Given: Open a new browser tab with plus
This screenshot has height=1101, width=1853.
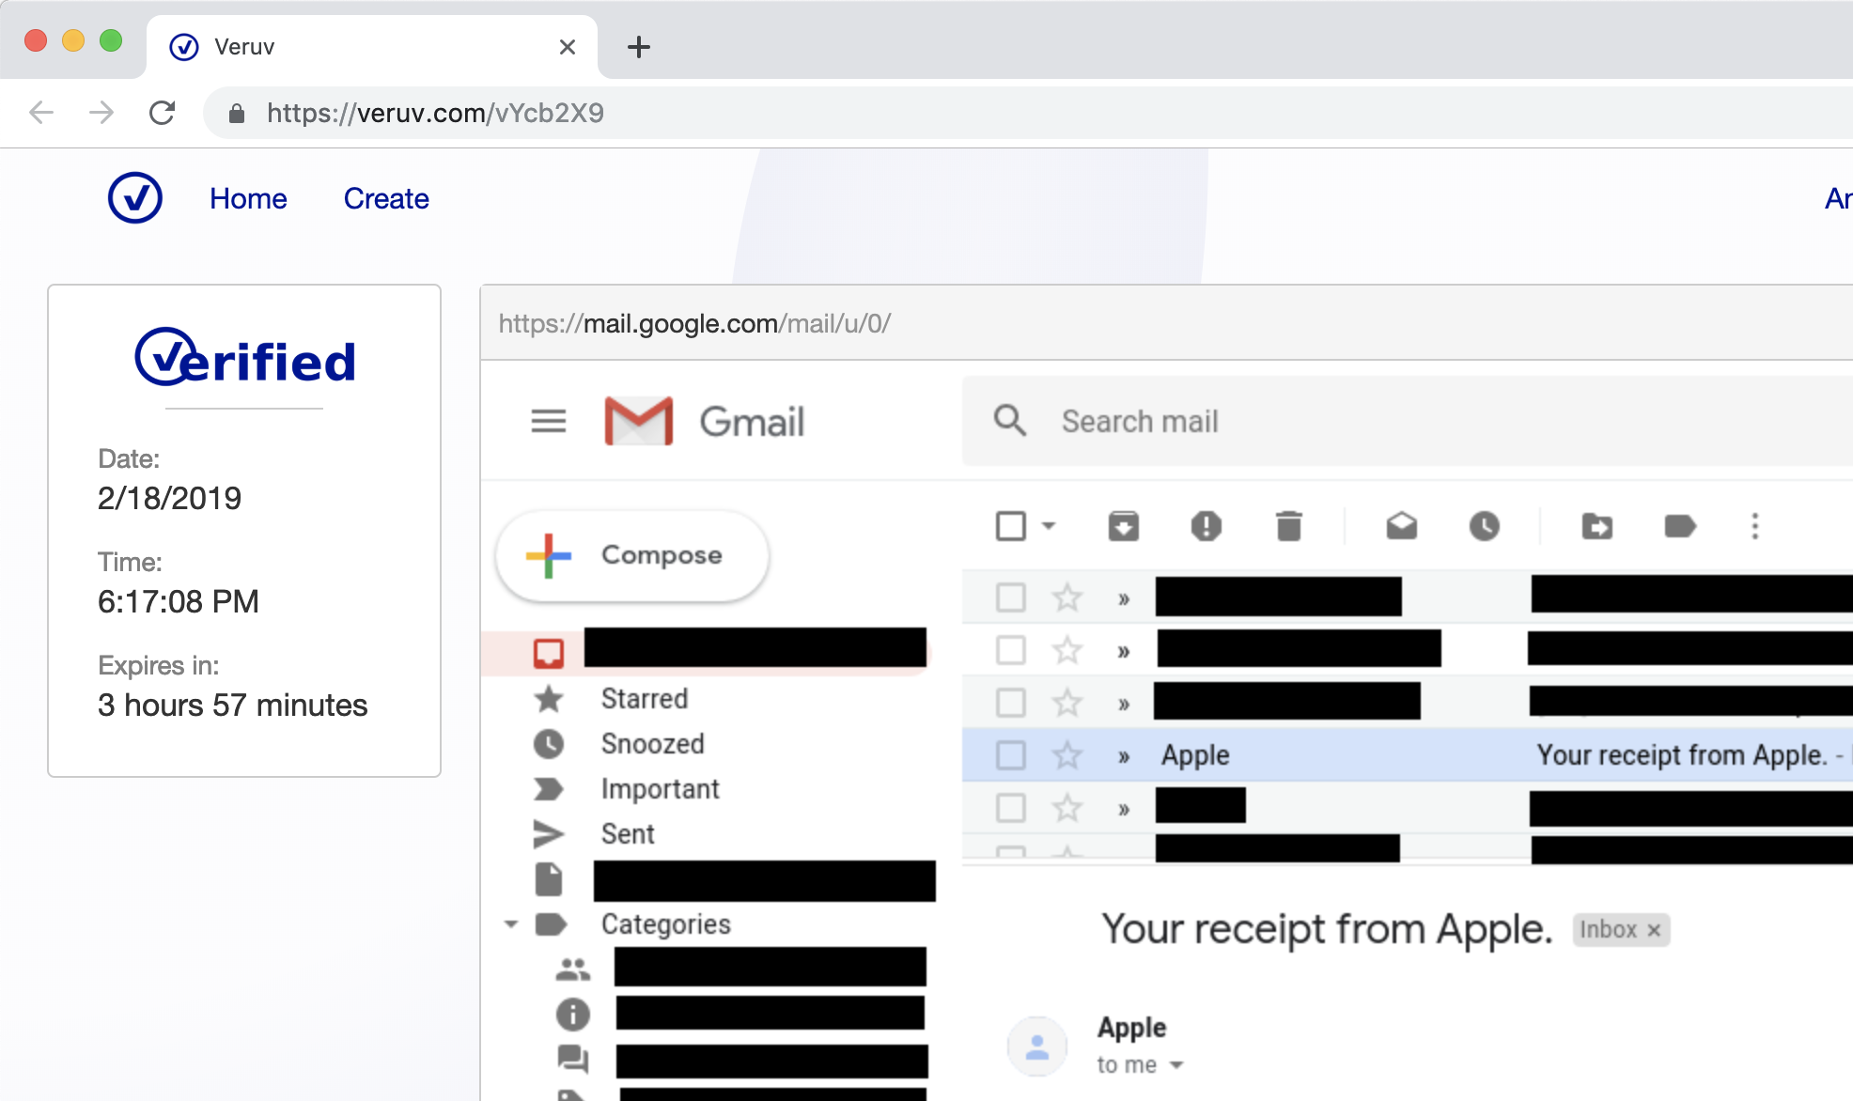Looking at the screenshot, I should click(639, 47).
